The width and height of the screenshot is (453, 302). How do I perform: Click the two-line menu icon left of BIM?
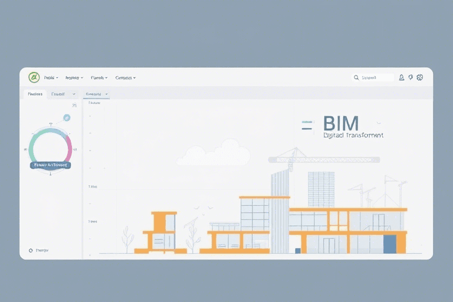[x=307, y=124]
